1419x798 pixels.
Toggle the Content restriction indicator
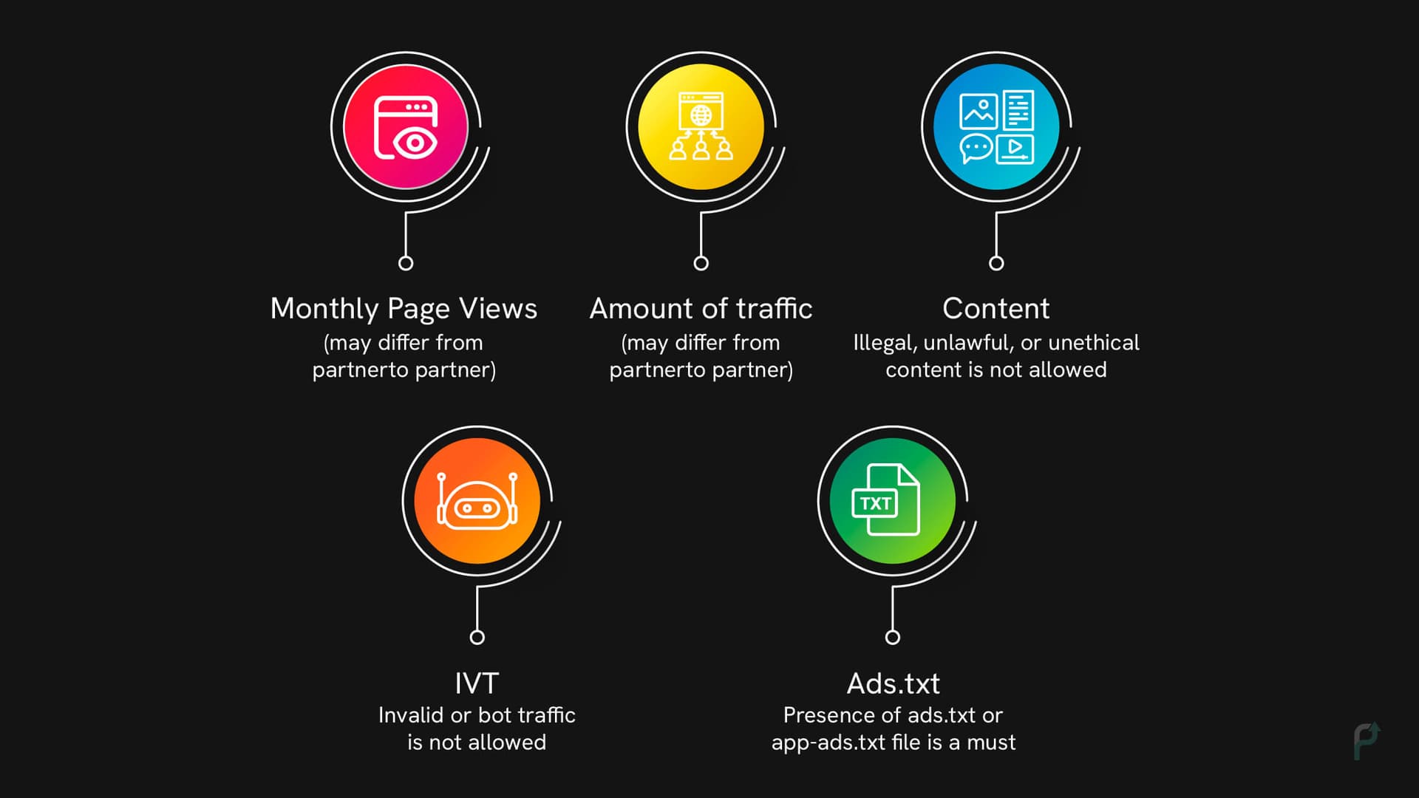click(x=996, y=126)
